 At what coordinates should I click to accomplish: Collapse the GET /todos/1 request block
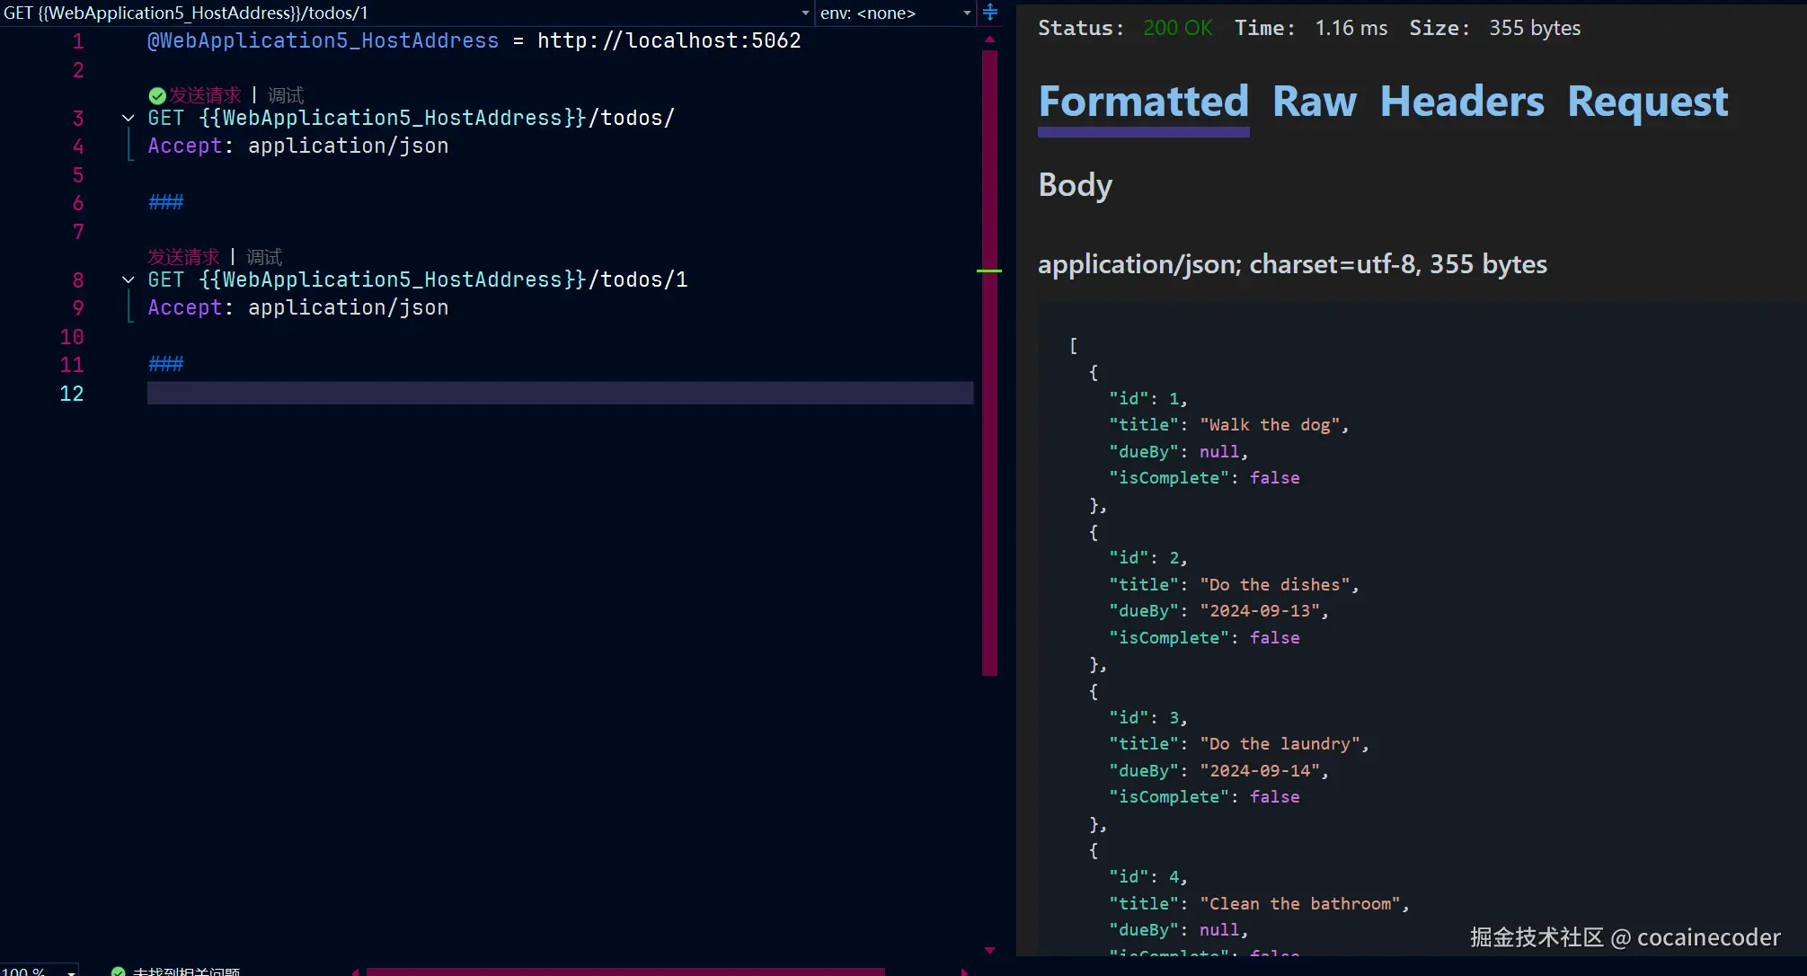coord(128,279)
